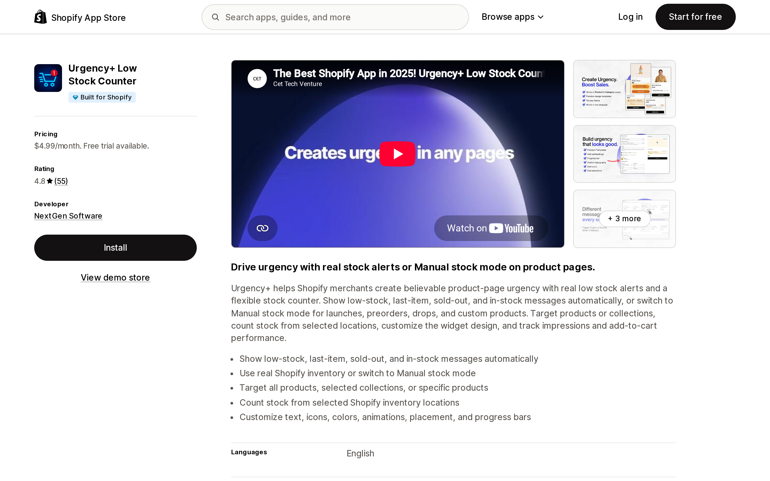
Task: Play the YouTube video
Action: tap(397, 154)
